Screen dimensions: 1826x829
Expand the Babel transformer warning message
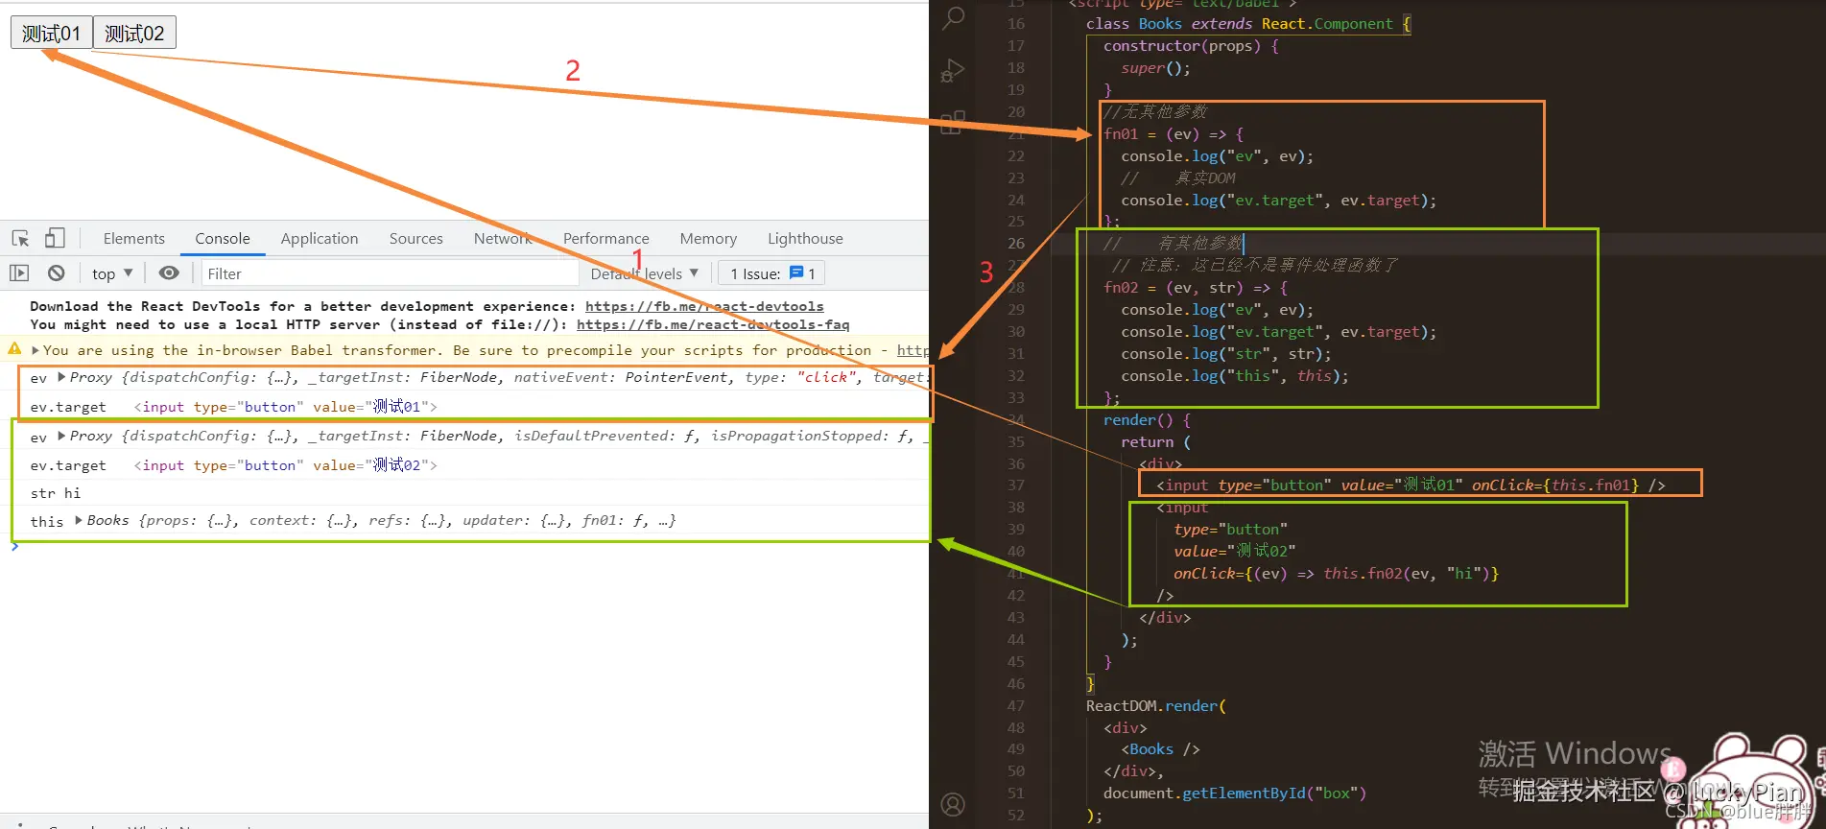(36, 350)
